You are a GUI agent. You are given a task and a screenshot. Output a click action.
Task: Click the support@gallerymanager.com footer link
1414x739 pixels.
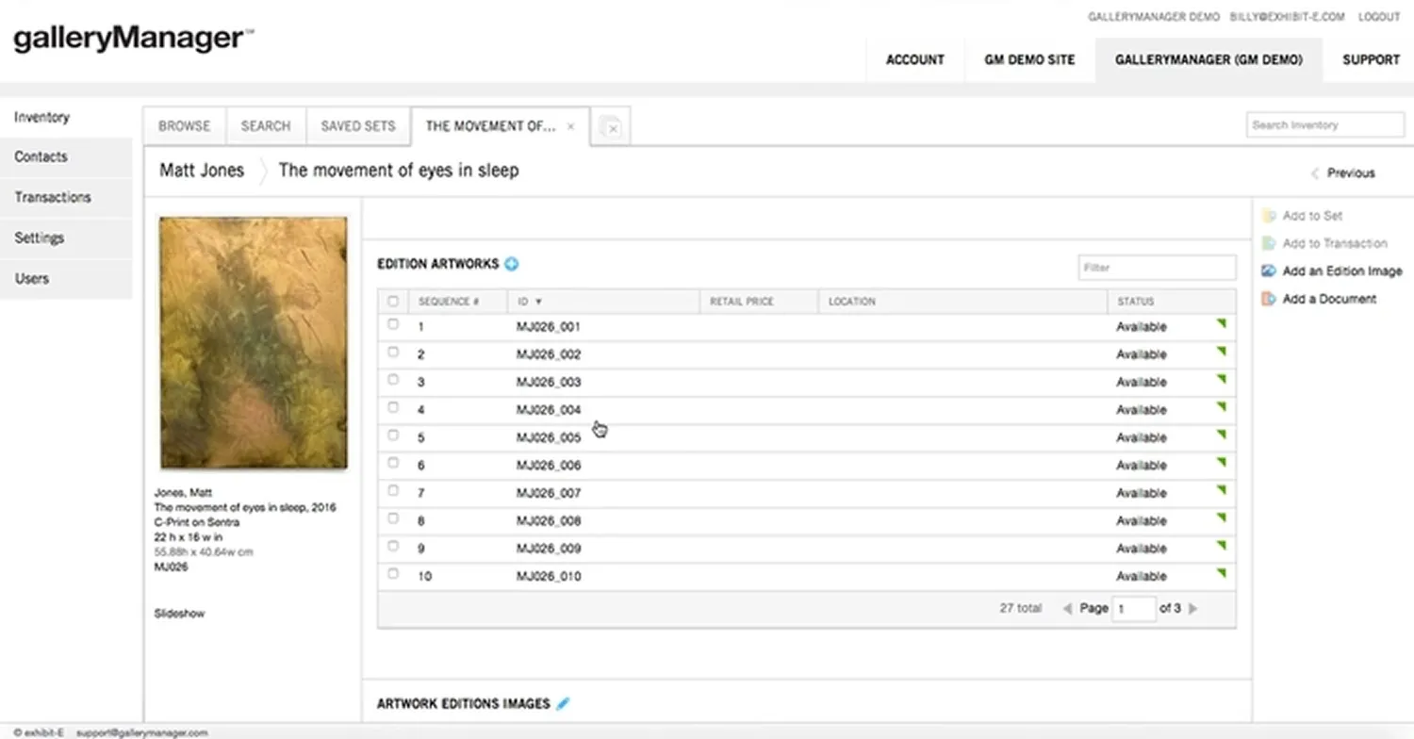pyautogui.click(x=142, y=732)
